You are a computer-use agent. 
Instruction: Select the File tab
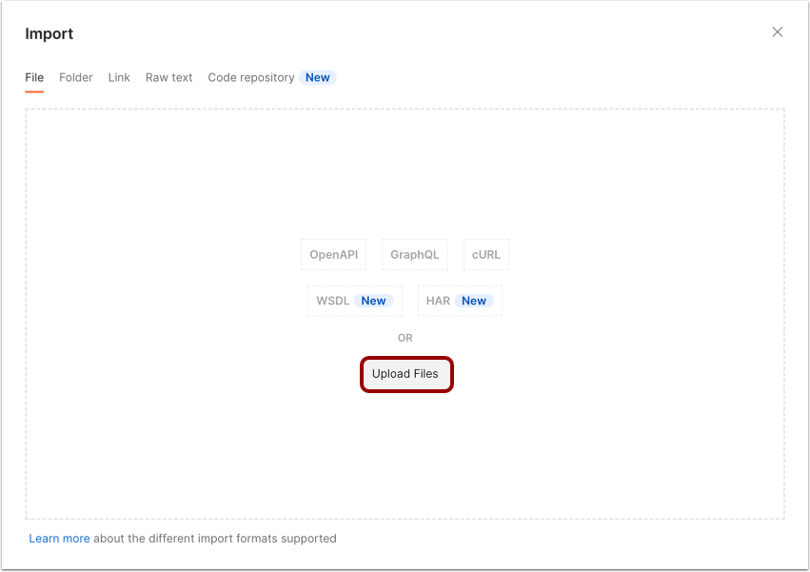pos(34,77)
